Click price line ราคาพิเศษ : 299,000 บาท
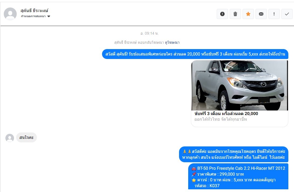The height and width of the screenshot is (192, 294). [x=220, y=174]
